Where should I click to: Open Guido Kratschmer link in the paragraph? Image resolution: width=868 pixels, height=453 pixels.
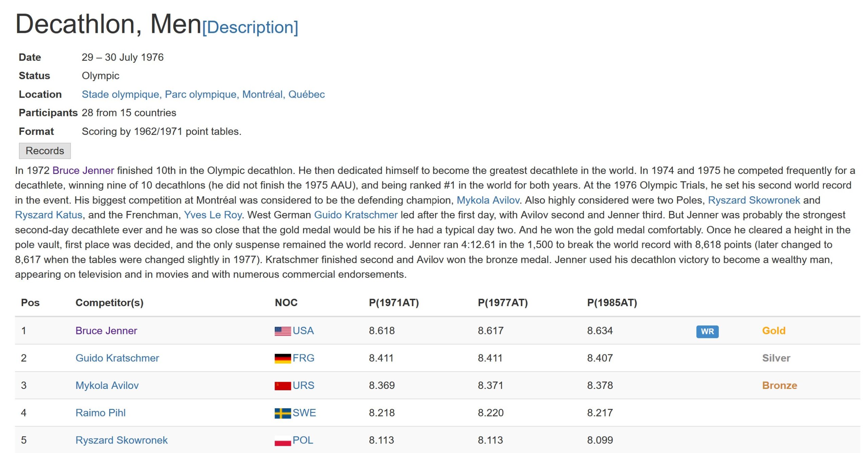[x=356, y=215]
